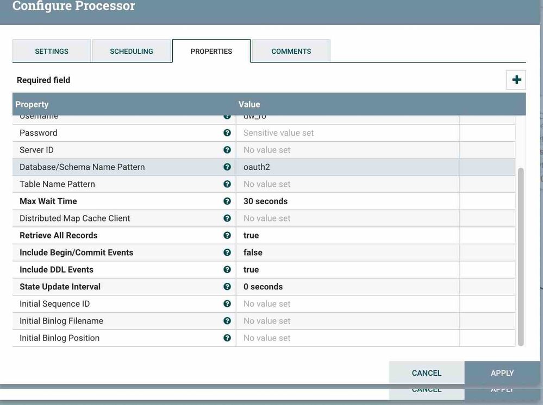Set a value for Server ID

point(348,150)
